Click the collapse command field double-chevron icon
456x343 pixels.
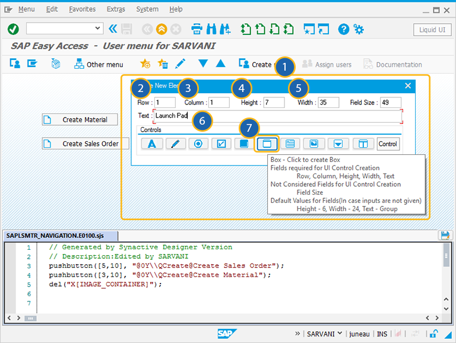click(113, 28)
